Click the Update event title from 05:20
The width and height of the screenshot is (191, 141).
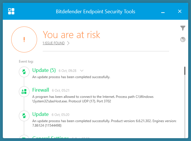tap(40, 114)
